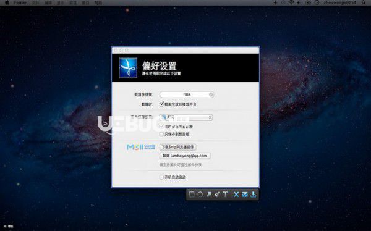Viewport: 371px width, 231px height.
Task: Click the screenshot shortcut key field
Action: pyautogui.click(x=187, y=94)
